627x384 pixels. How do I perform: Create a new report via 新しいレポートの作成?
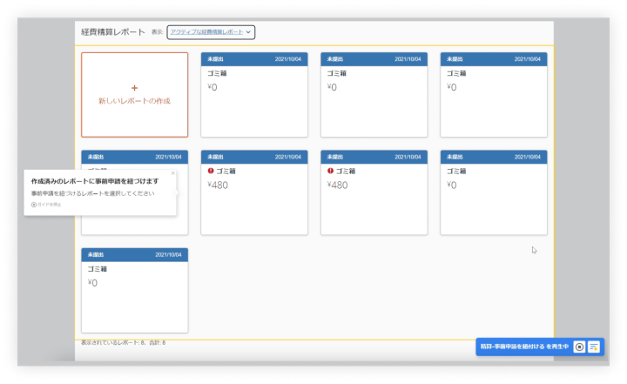point(134,101)
